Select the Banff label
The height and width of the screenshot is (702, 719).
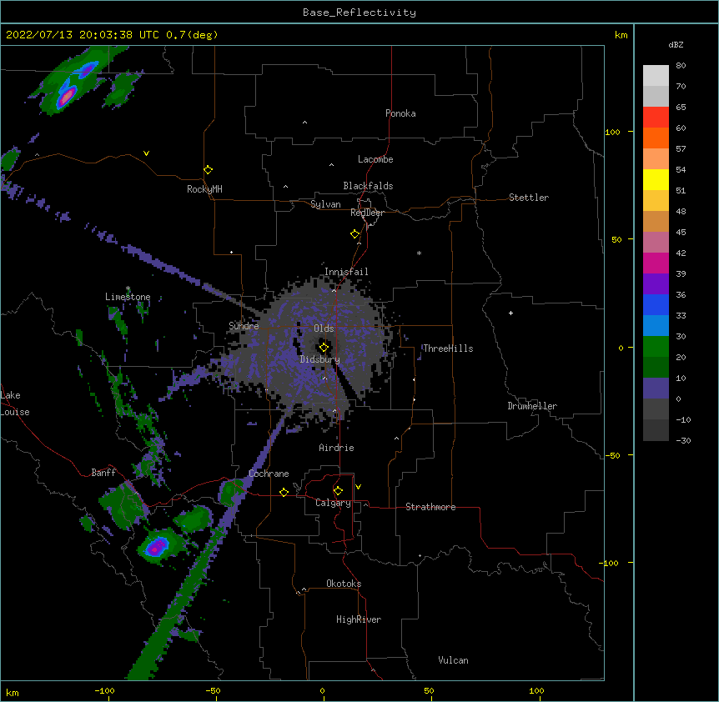103,473
